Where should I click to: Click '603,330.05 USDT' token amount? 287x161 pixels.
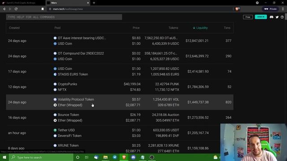pos(166,130)
